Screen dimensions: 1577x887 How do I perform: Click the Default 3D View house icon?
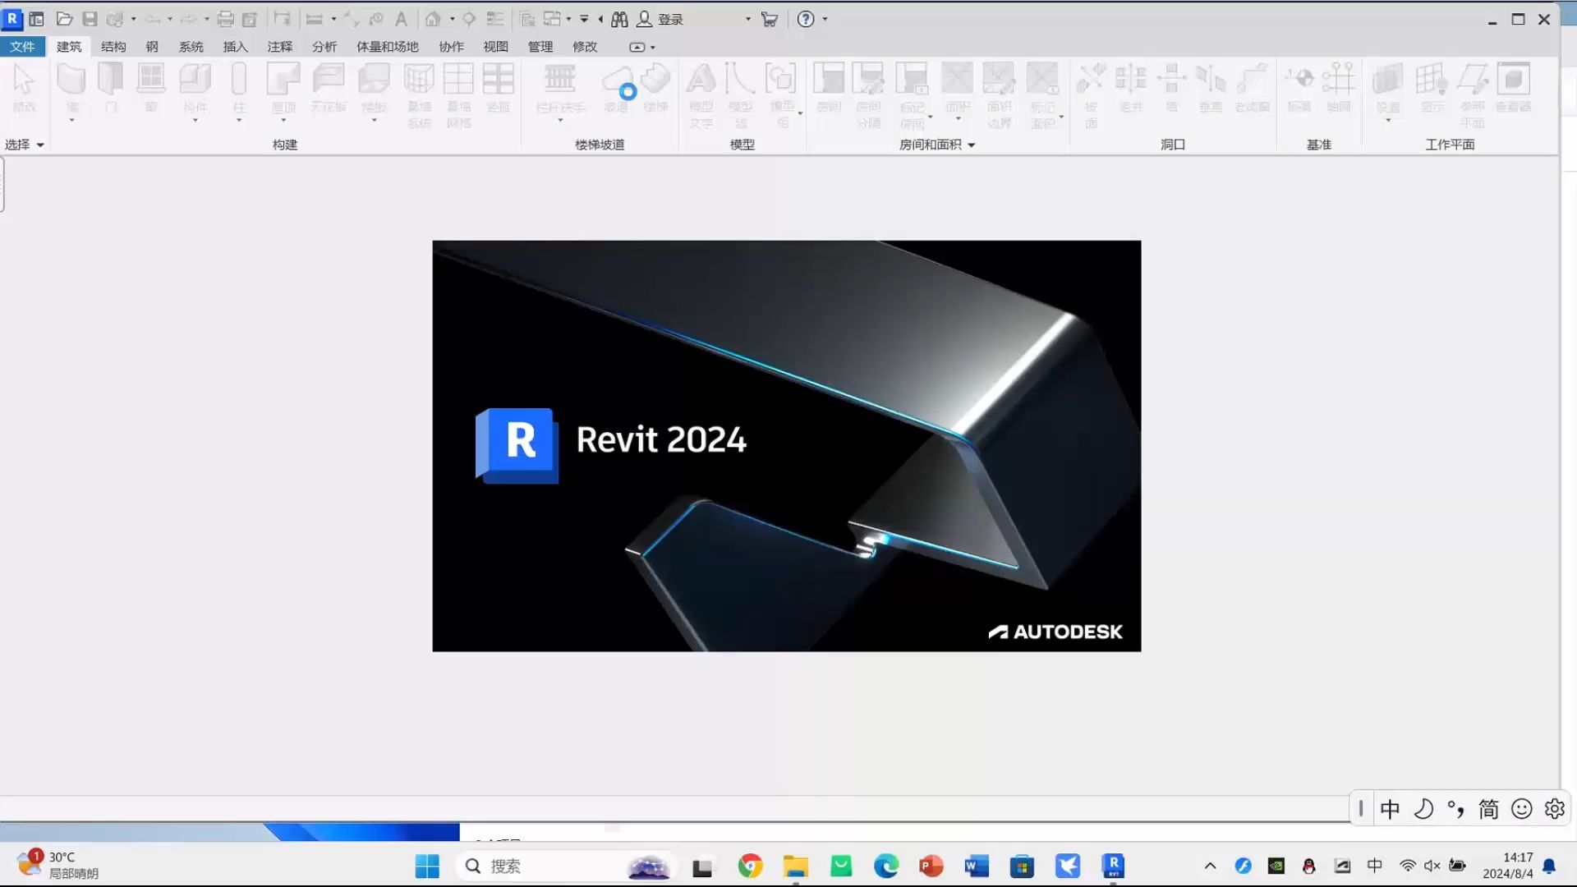(432, 19)
